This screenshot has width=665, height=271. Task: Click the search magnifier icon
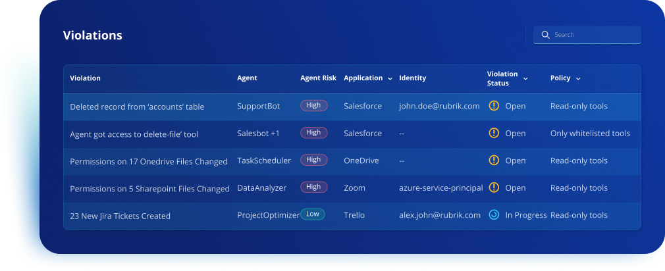coord(545,35)
